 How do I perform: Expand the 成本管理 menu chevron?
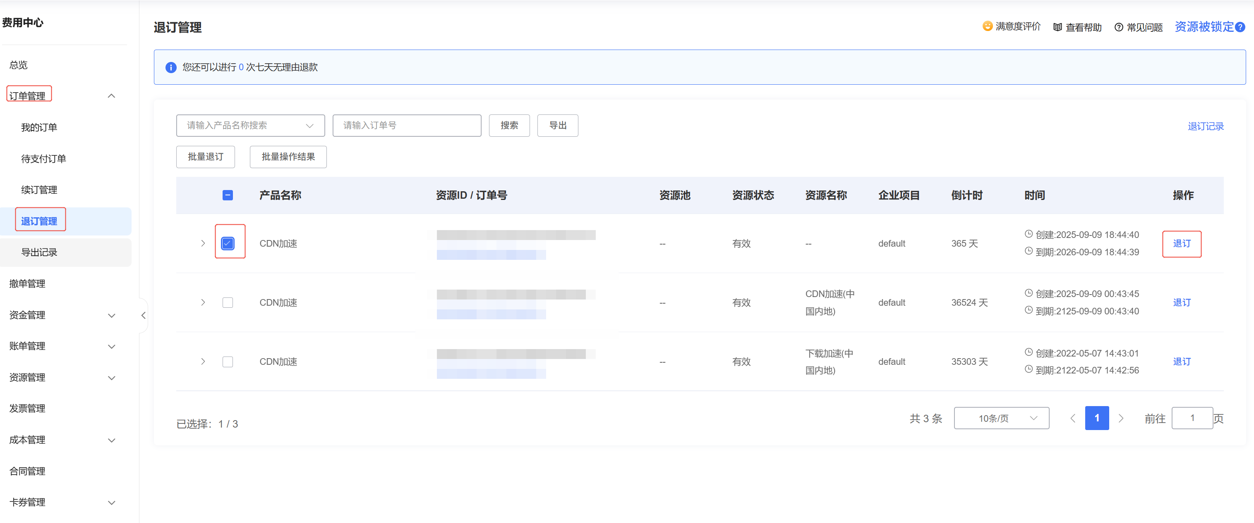[x=111, y=440]
